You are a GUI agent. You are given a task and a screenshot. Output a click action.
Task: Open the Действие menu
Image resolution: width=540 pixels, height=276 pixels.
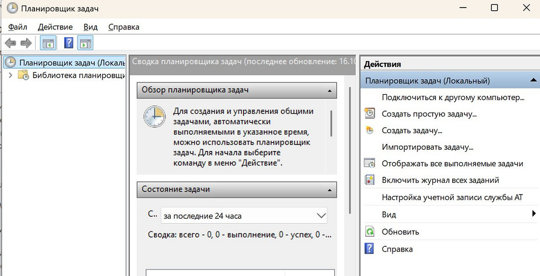[x=56, y=27]
